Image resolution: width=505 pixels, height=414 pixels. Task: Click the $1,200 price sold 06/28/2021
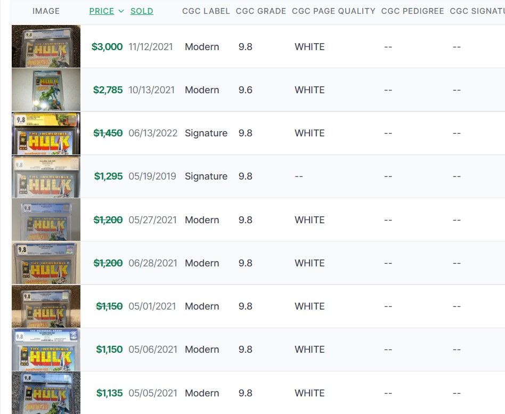coord(108,263)
